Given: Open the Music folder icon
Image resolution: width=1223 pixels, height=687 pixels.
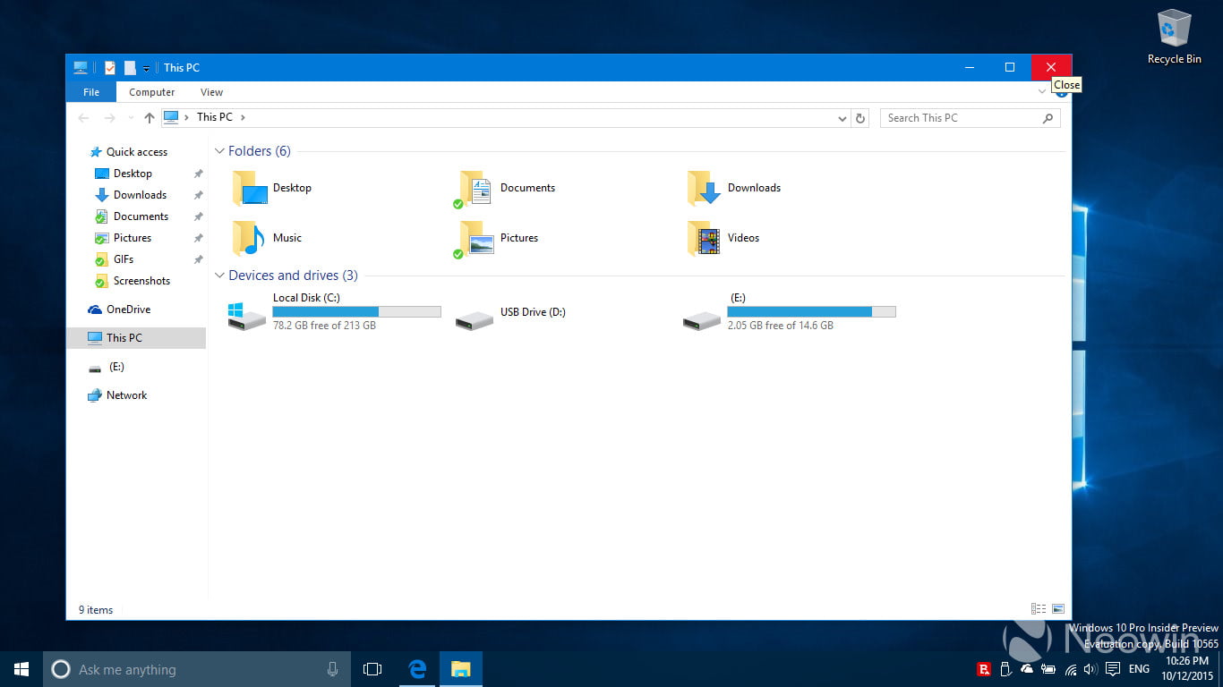Looking at the screenshot, I should click(249, 239).
